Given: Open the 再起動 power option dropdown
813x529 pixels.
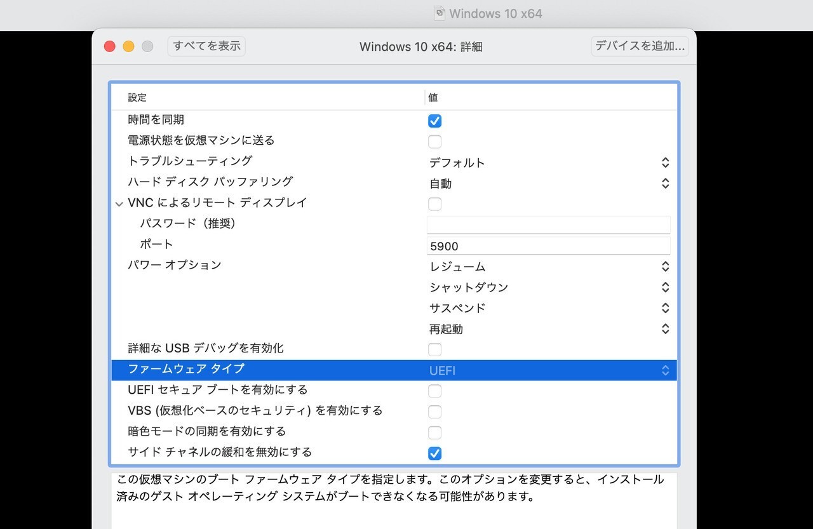Looking at the screenshot, I should [x=550, y=329].
